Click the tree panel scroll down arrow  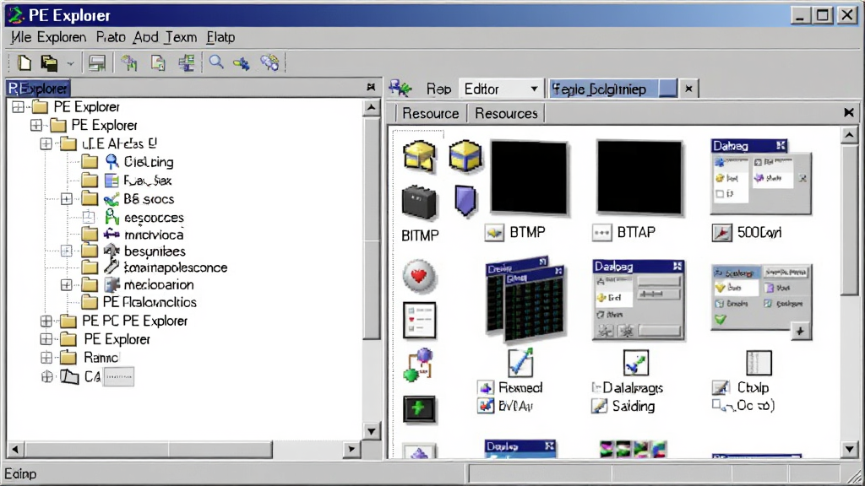pyautogui.click(x=372, y=431)
